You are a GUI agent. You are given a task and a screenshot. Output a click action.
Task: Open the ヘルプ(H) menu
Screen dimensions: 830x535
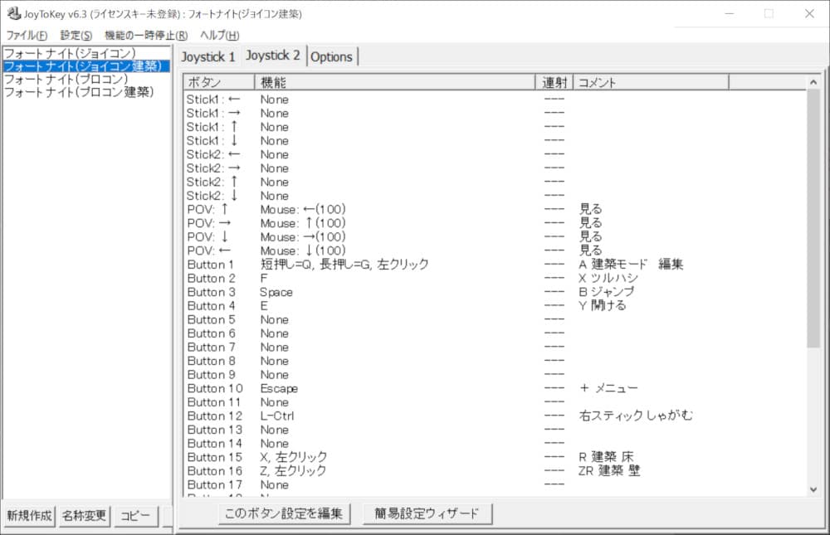point(220,35)
